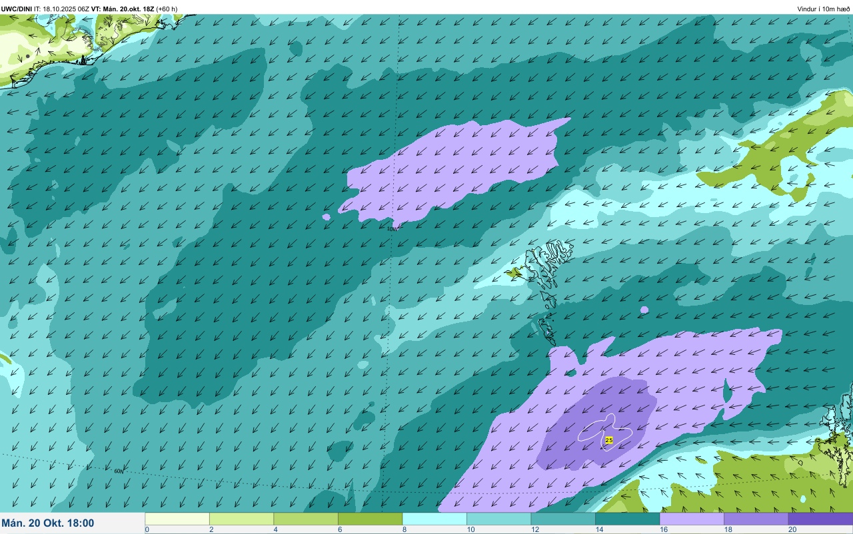Click the 0–2 pale yellow legend swatch

point(177,519)
